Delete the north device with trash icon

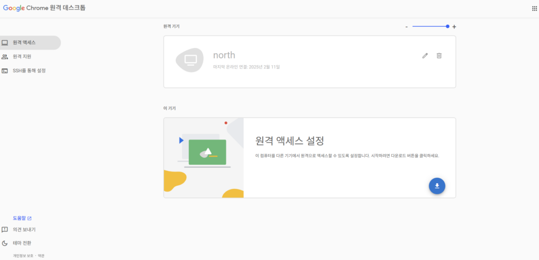(x=439, y=56)
